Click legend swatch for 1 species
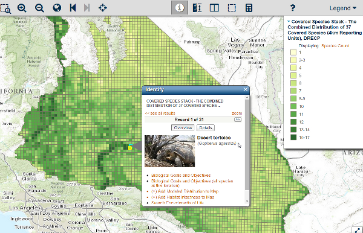 [x=293, y=52]
